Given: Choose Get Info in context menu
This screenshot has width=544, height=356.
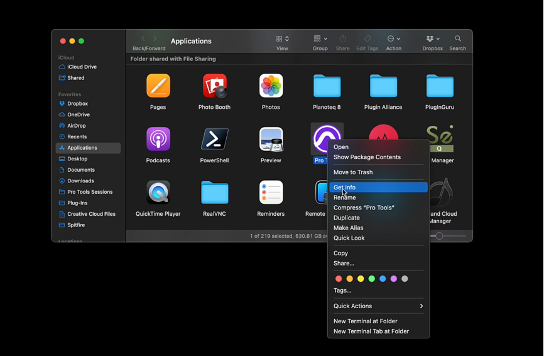Looking at the screenshot, I should click(x=379, y=187).
